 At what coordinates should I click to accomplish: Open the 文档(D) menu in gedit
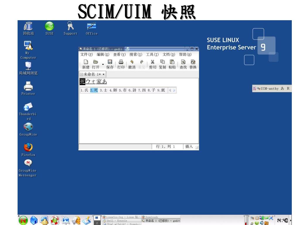click(x=168, y=54)
